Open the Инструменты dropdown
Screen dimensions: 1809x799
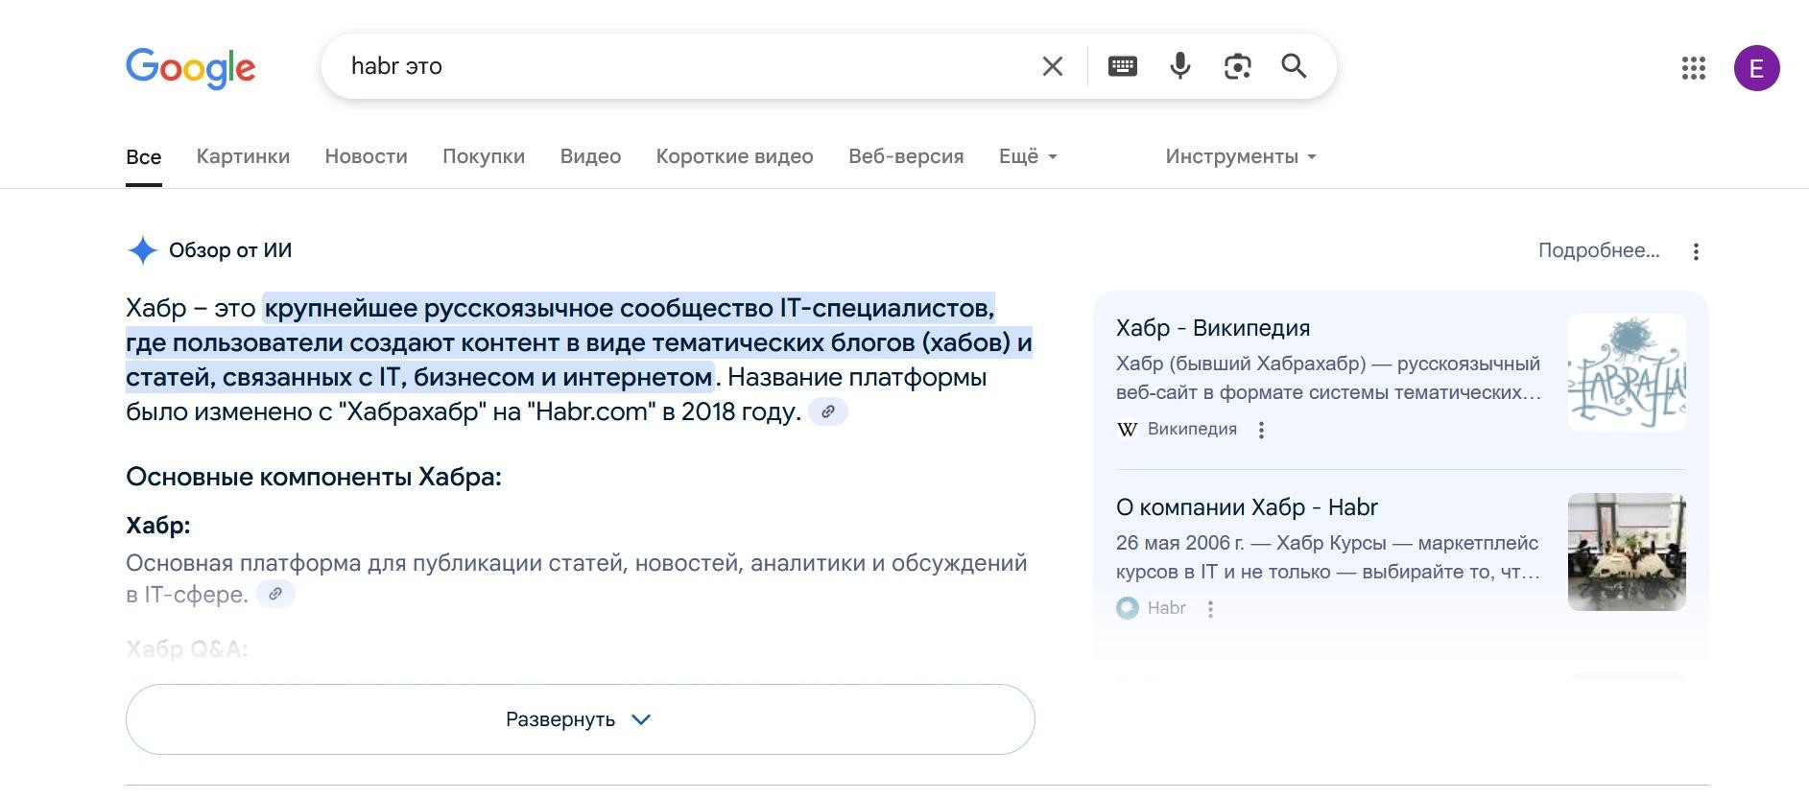pos(1240,156)
